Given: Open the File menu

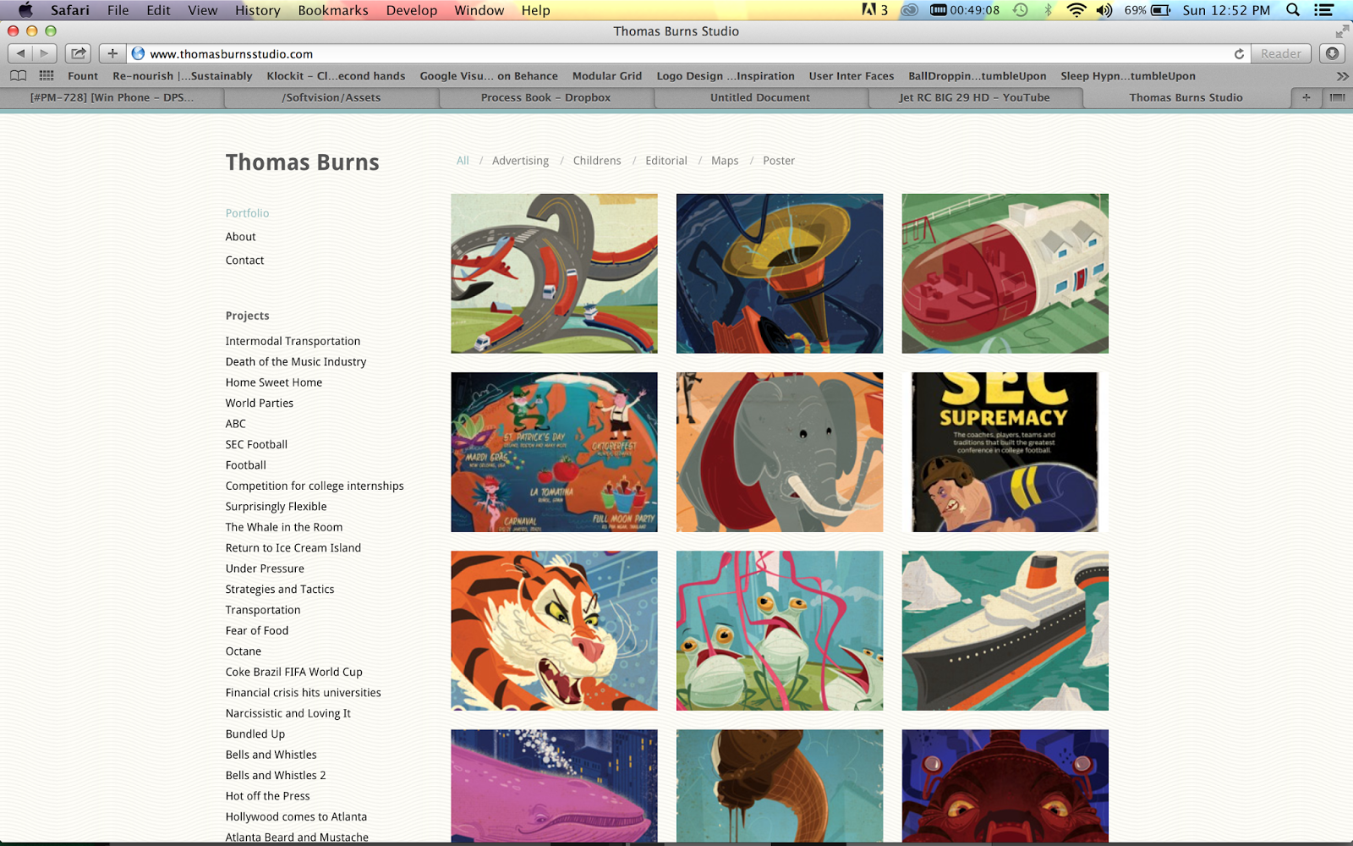Looking at the screenshot, I should (x=118, y=10).
